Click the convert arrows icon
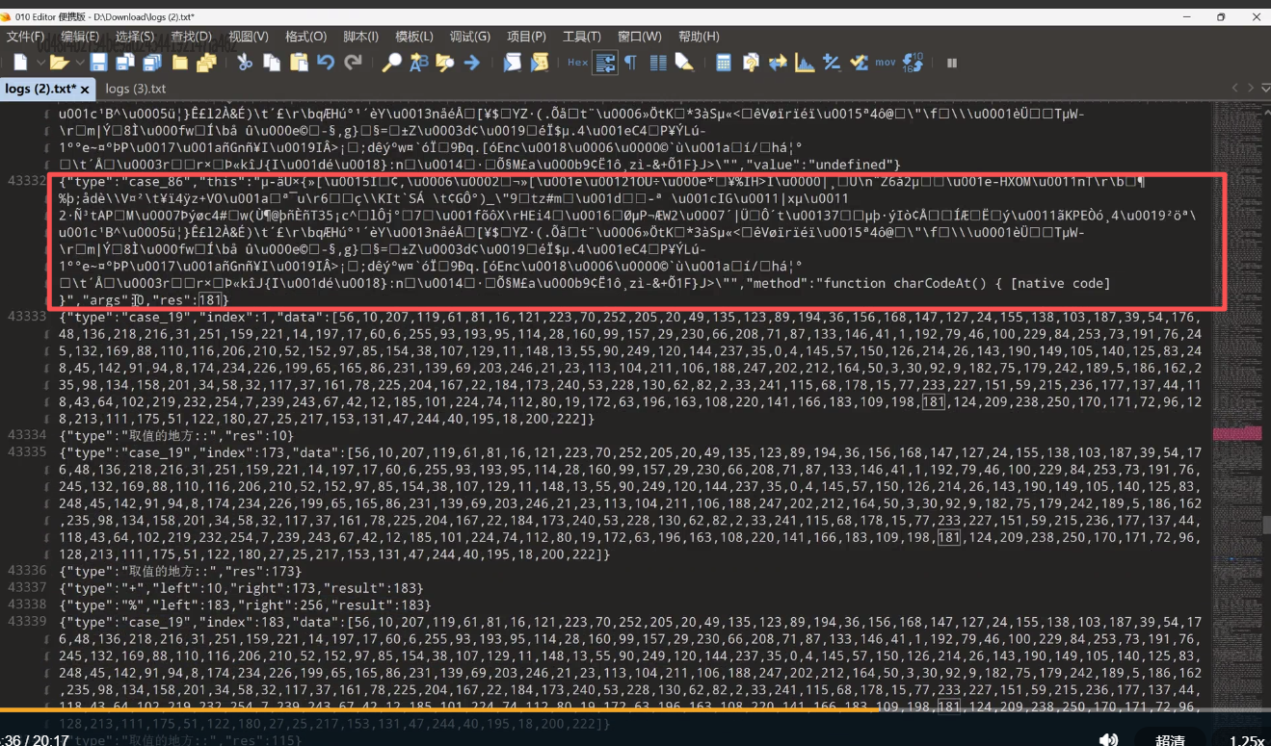The width and height of the screenshot is (1271, 746). pyautogui.click(x=777, y=63)
